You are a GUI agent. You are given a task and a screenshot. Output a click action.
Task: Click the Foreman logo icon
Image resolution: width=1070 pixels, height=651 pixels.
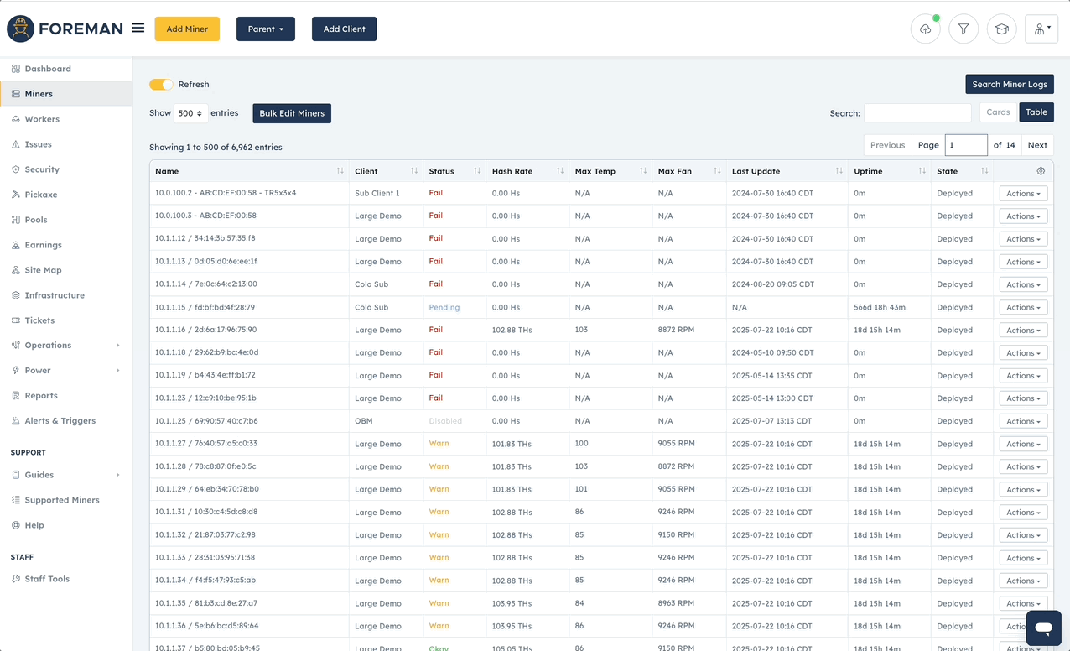click(20, 29)
